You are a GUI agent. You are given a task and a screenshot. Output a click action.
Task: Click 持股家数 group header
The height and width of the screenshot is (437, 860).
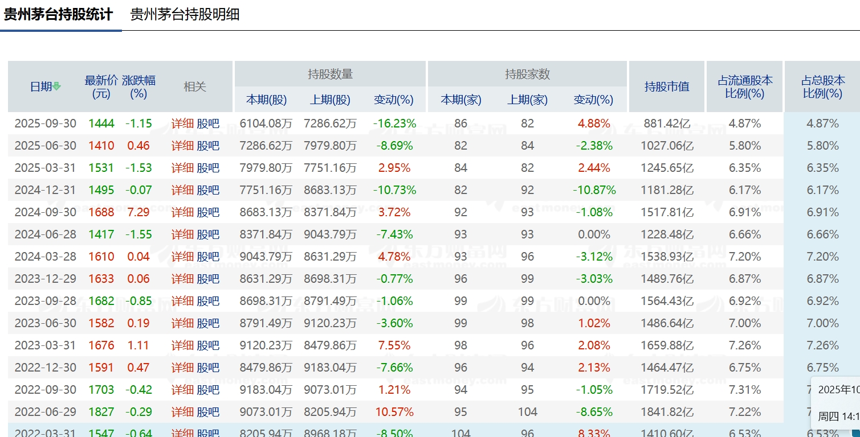(x=527, y=74)
